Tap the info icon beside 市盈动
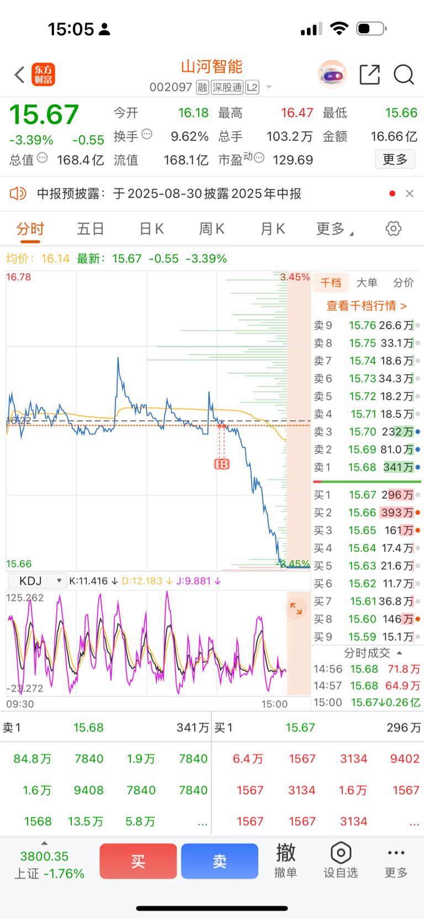The width and height of the screenshot is (424, 919). point(259,158)
